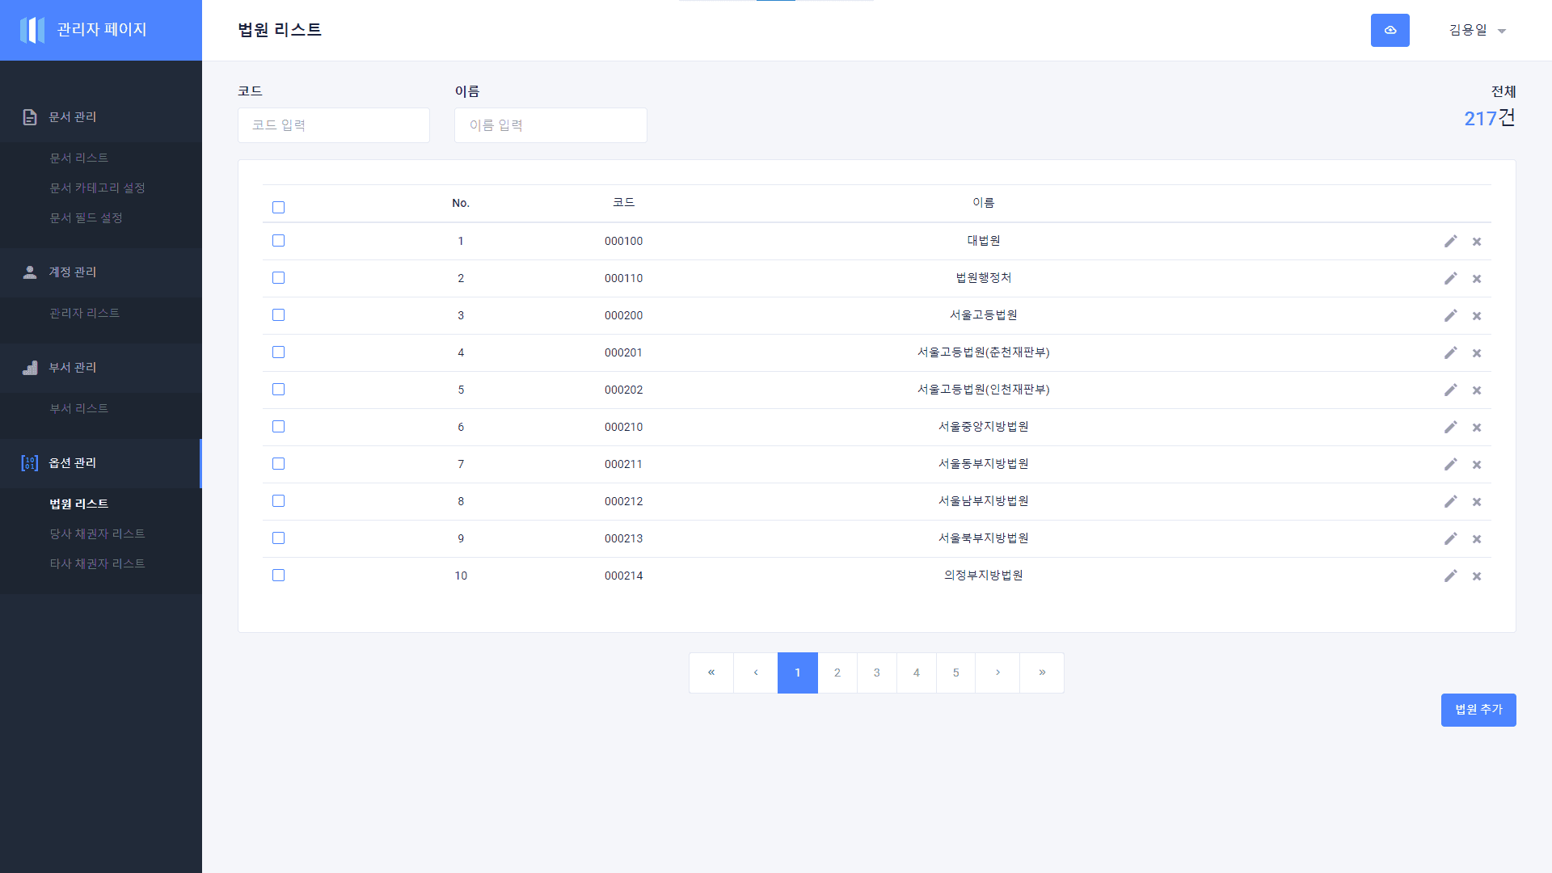Delete the 서울남부지방법원 row

coord(1477,502)
